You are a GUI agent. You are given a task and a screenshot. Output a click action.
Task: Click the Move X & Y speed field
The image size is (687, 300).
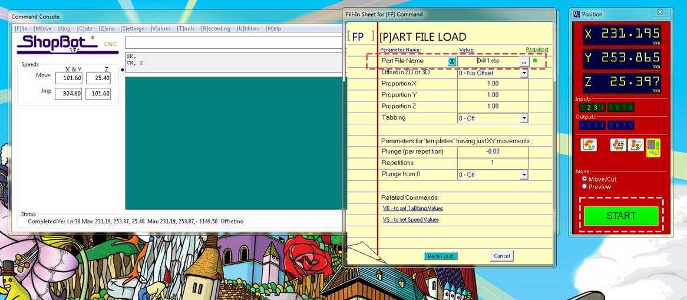(x=68, y=78)
